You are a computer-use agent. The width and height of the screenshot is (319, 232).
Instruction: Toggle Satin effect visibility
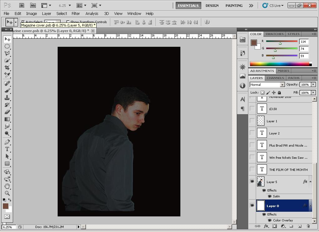coord(270,196)
